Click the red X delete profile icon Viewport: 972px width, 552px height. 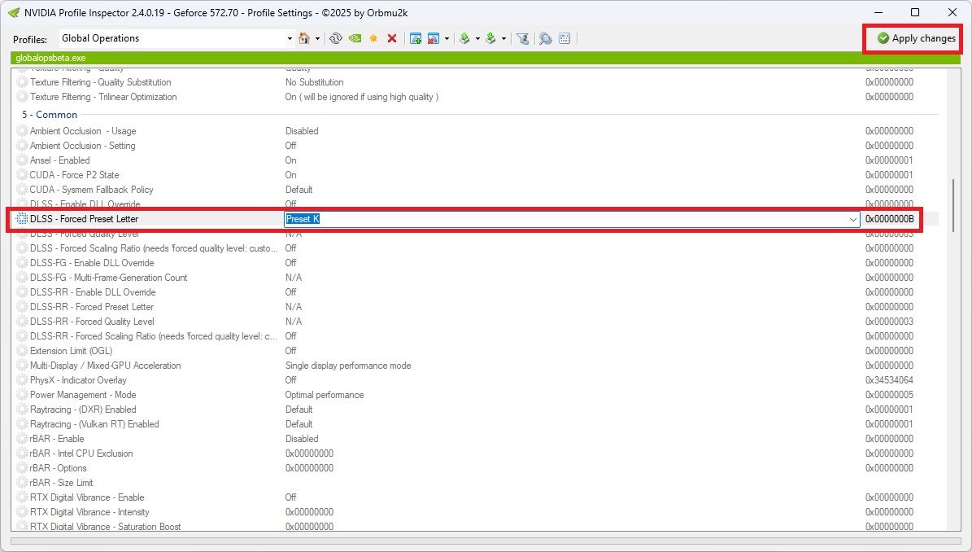point(392,38)
